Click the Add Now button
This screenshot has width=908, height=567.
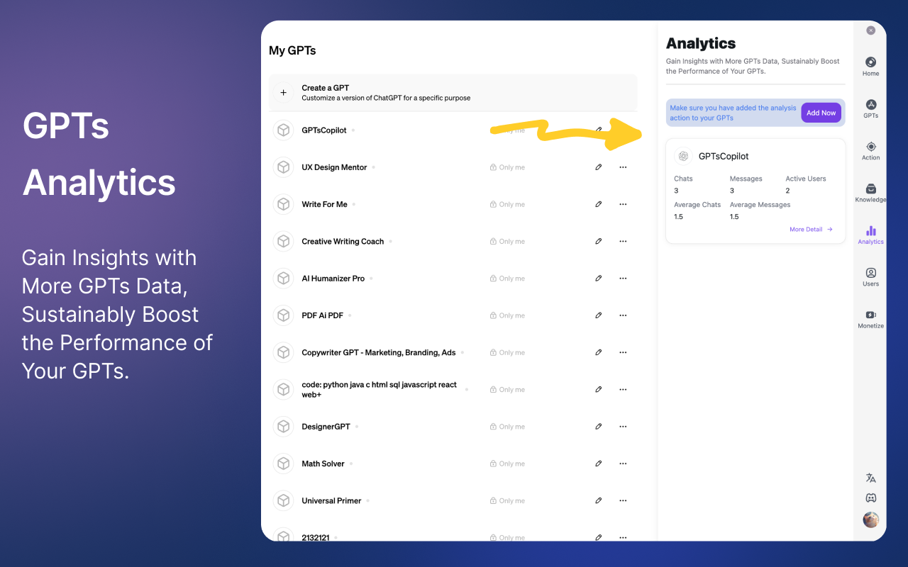[821, 113]
